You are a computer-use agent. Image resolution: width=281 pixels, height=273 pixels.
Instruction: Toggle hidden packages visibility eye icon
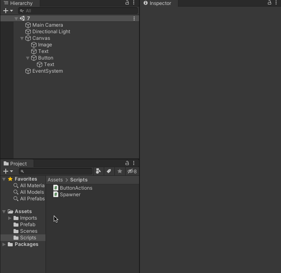pos(132,171)
